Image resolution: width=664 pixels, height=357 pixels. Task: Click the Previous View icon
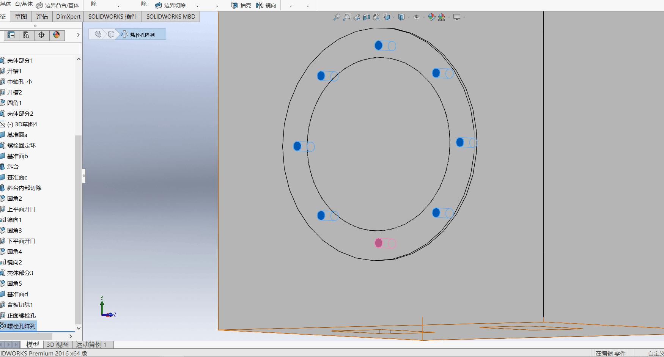[357, 17]
